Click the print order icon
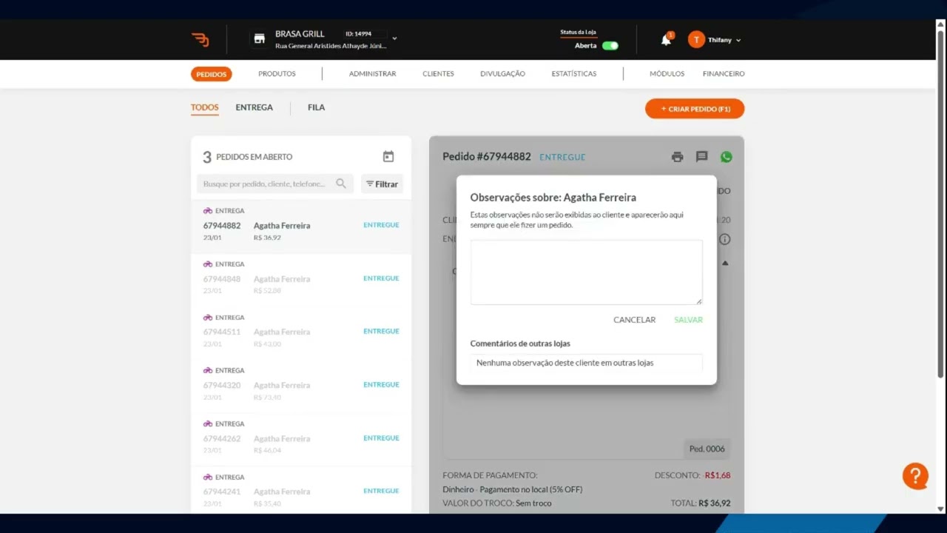947x533 pixels. pyautogui.click(x=677, y=157)
